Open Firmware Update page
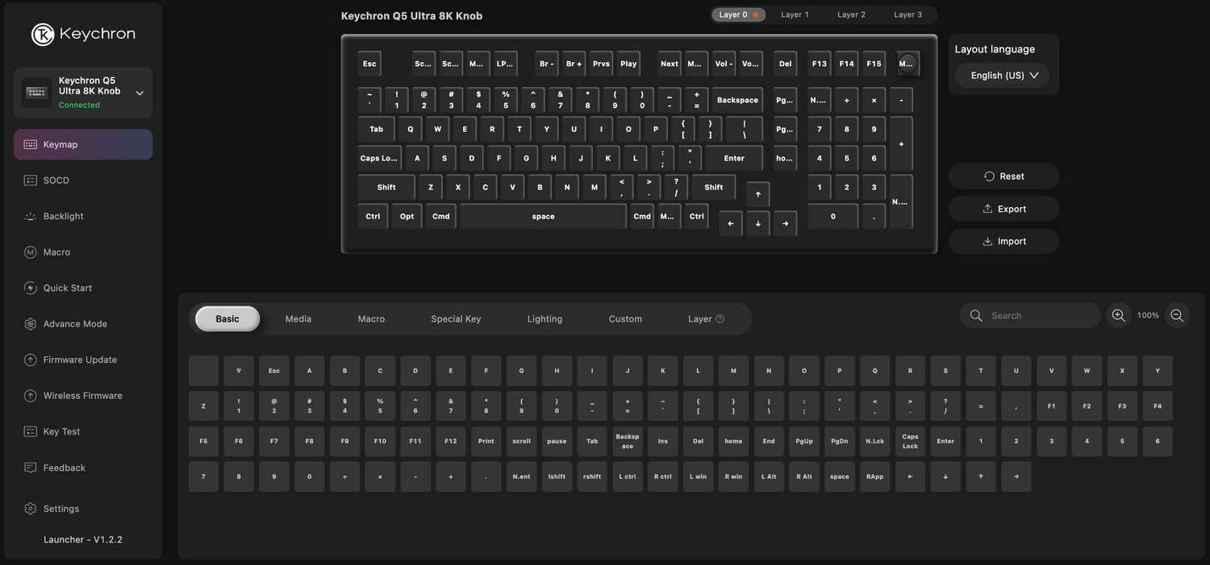Viewport: 1210px width, 565px height. (x=83, y=359)
